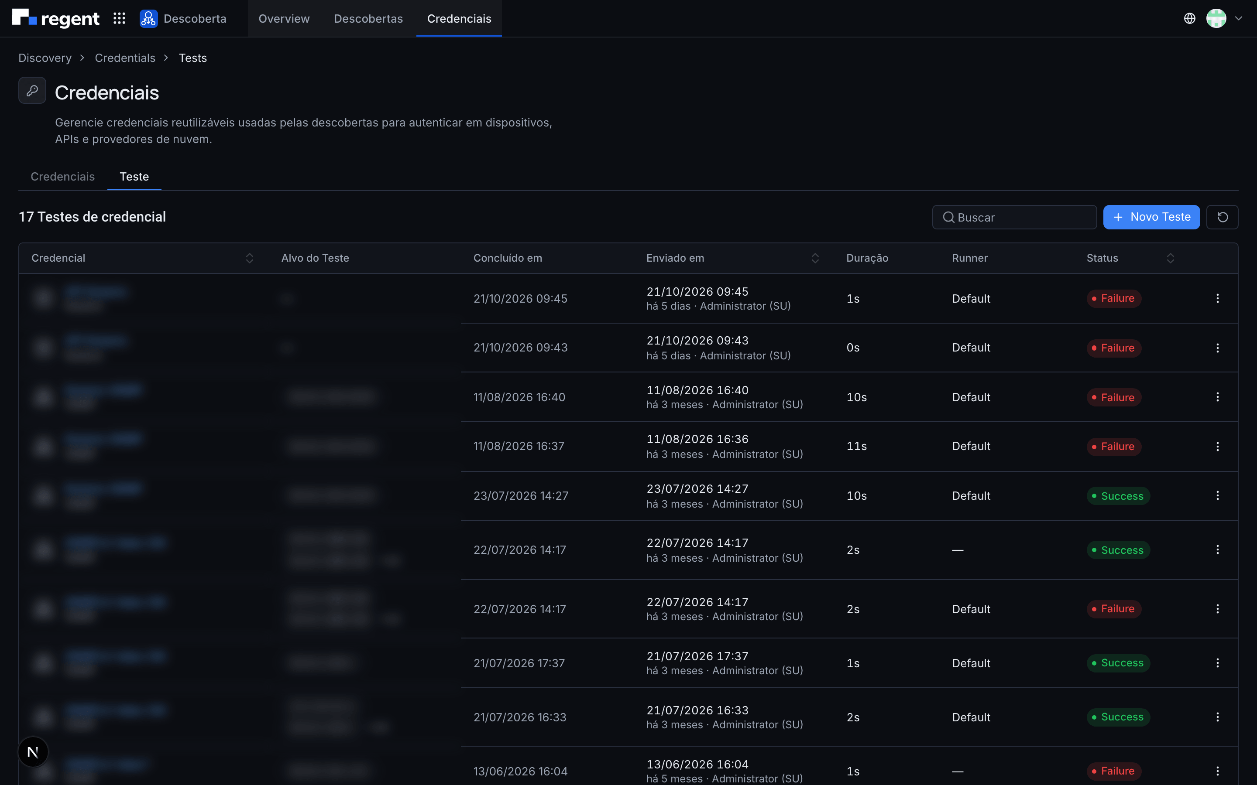Image resolution: width=1257 pixels, height=785 pixels.
Task: Click the refresh list button
Action: tap(1222, 217)
